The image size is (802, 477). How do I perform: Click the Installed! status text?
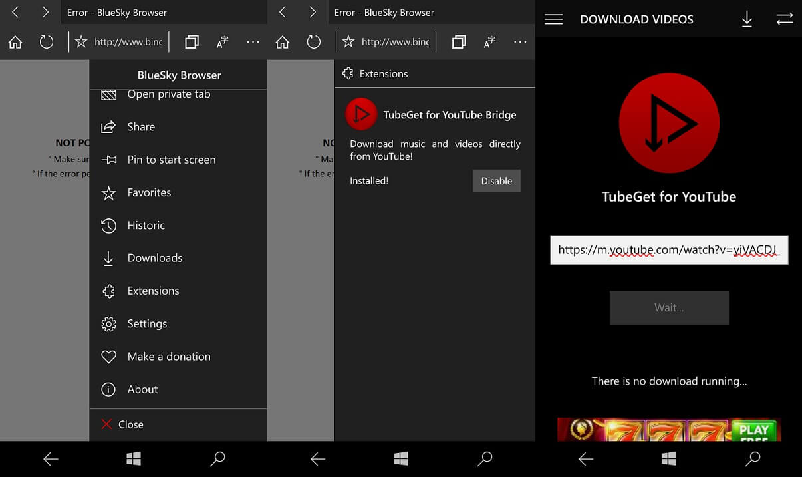pyautogui.click(x=369, y=181)
